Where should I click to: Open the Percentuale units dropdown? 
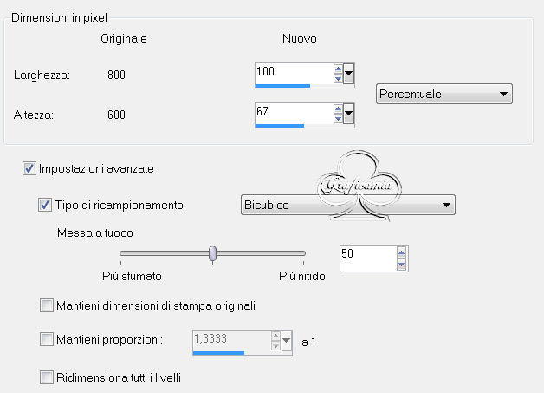[444, 94]
